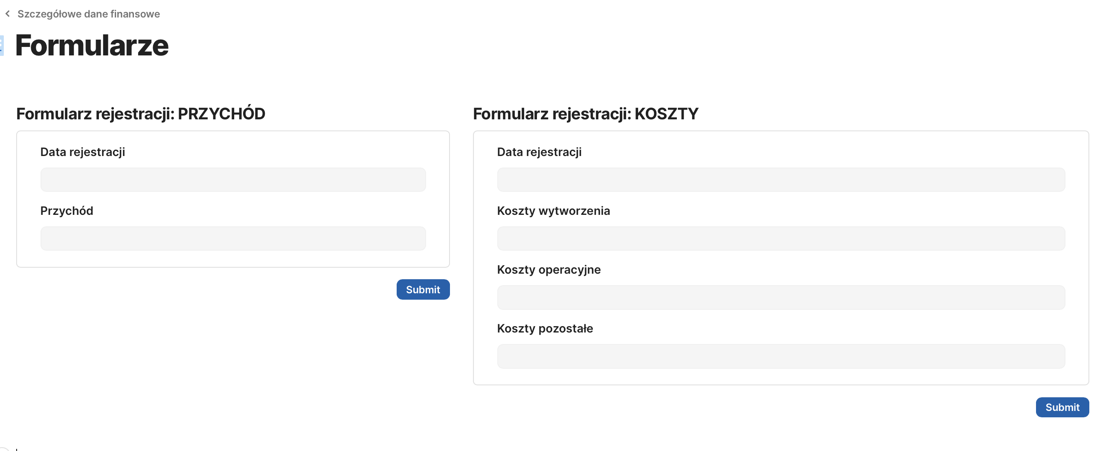
Task: Click the Koszty wytworzenia label
Action: point(553,211)
